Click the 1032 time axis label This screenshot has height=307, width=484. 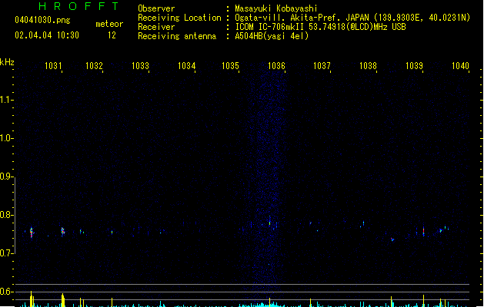point(94,65)
